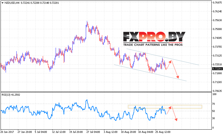Click the 0.70635 price axis label
This screenshot has width=223, height=135.
tap(217, 91)
